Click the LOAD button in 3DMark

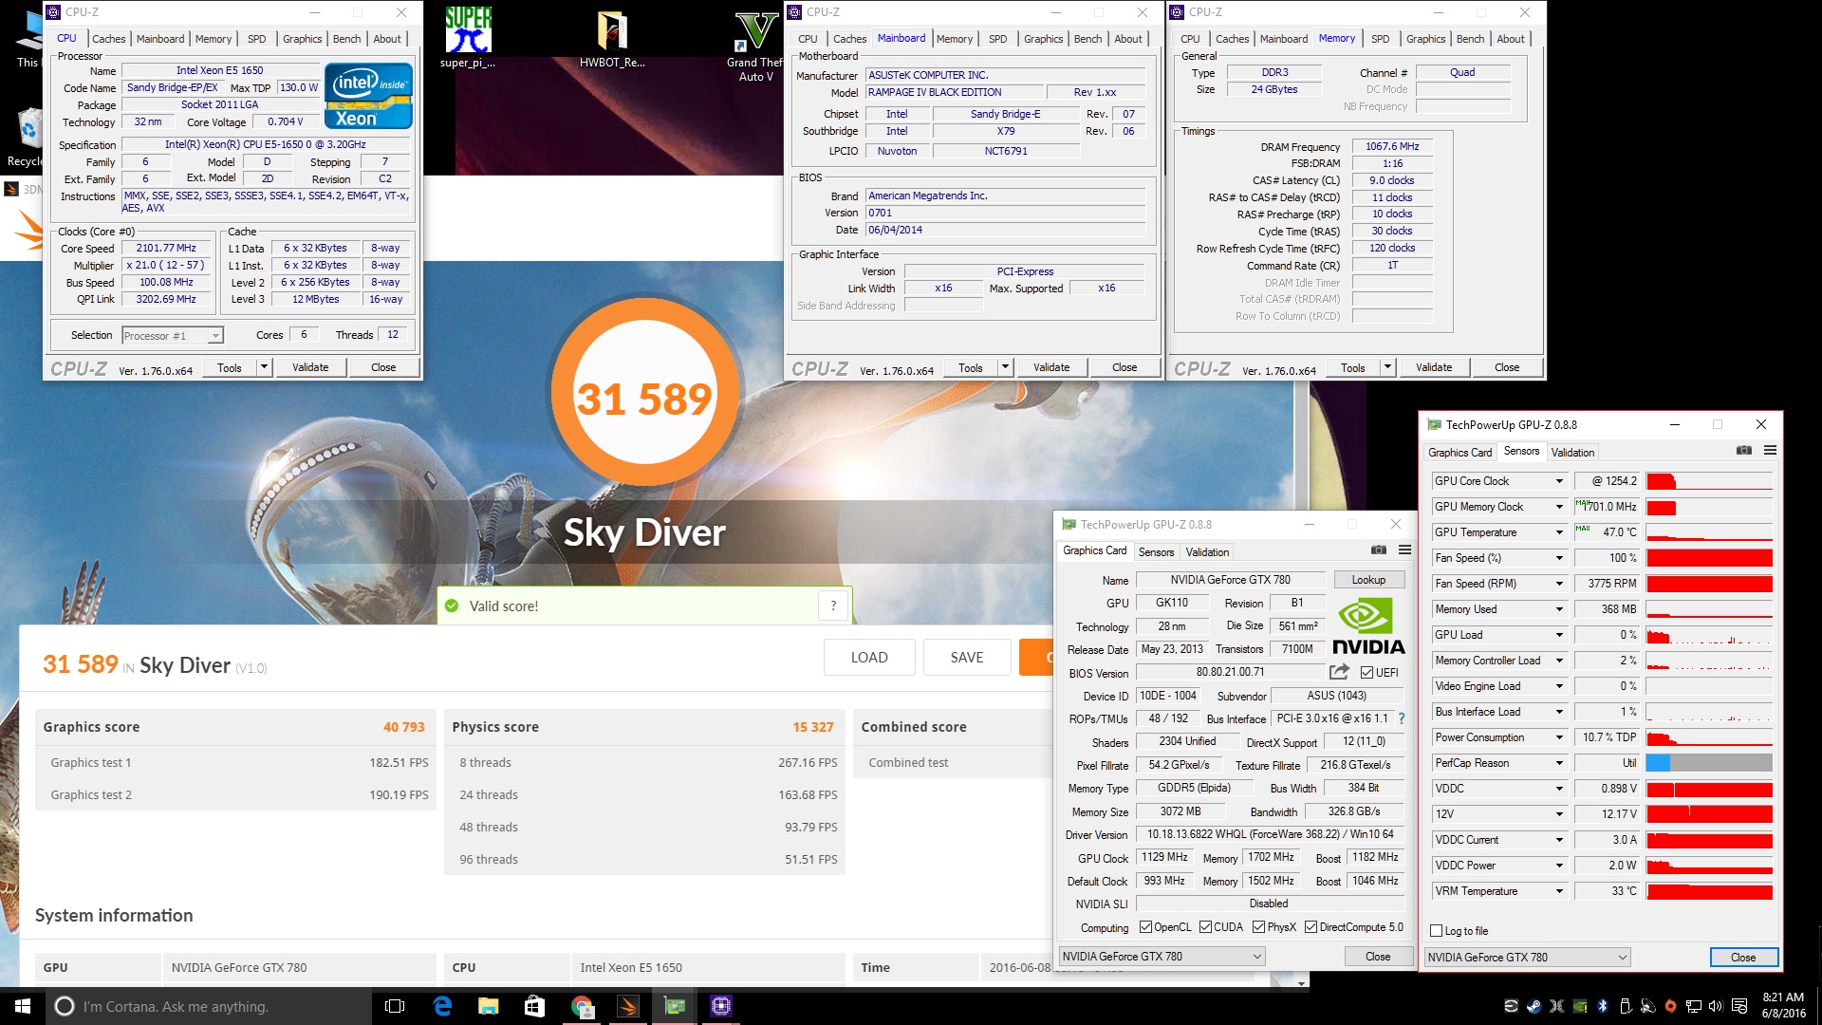869,657
